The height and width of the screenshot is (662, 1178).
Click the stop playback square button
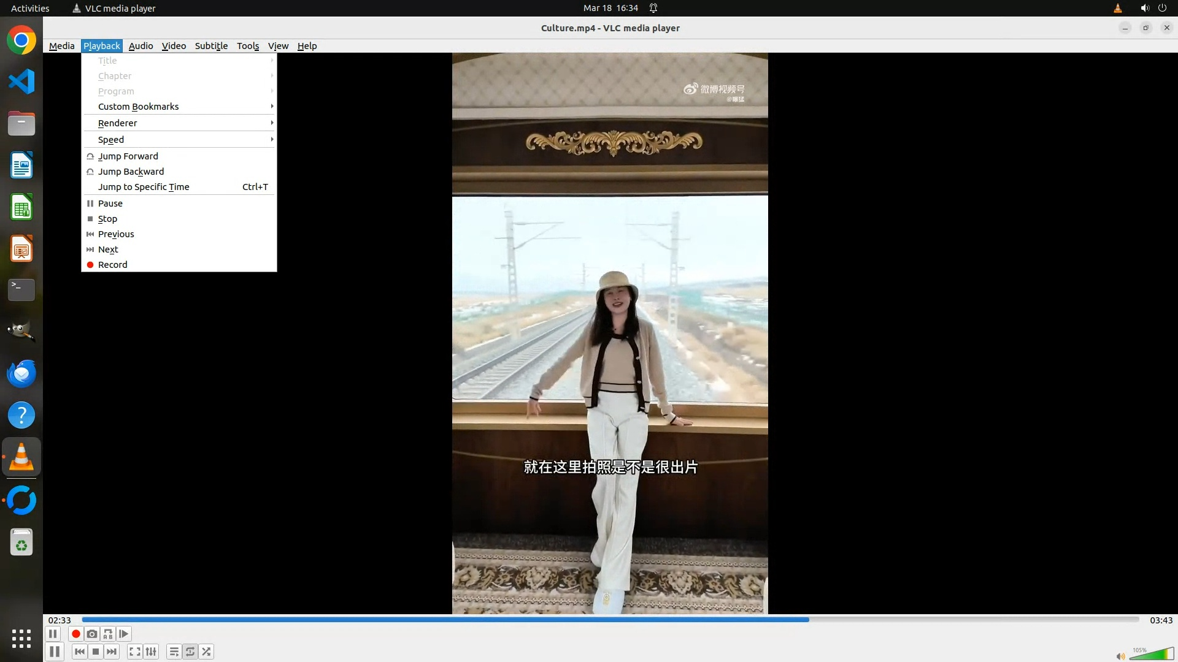(96, 652)
